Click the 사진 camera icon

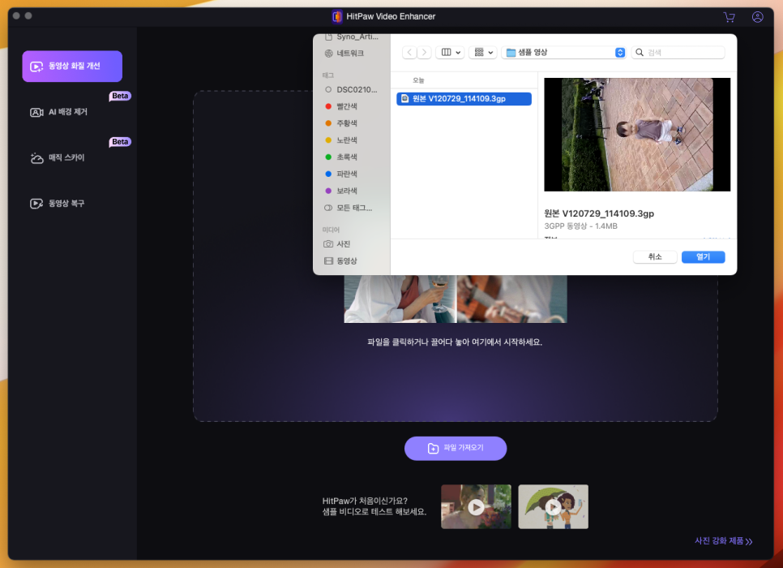[328, 244]
